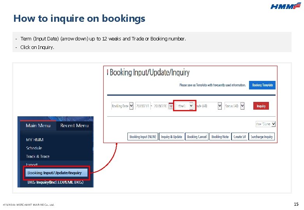304x210 pixels.
Task: Choose Booking Input/Update/Inquiry menu entry
Action: (57, 173)
